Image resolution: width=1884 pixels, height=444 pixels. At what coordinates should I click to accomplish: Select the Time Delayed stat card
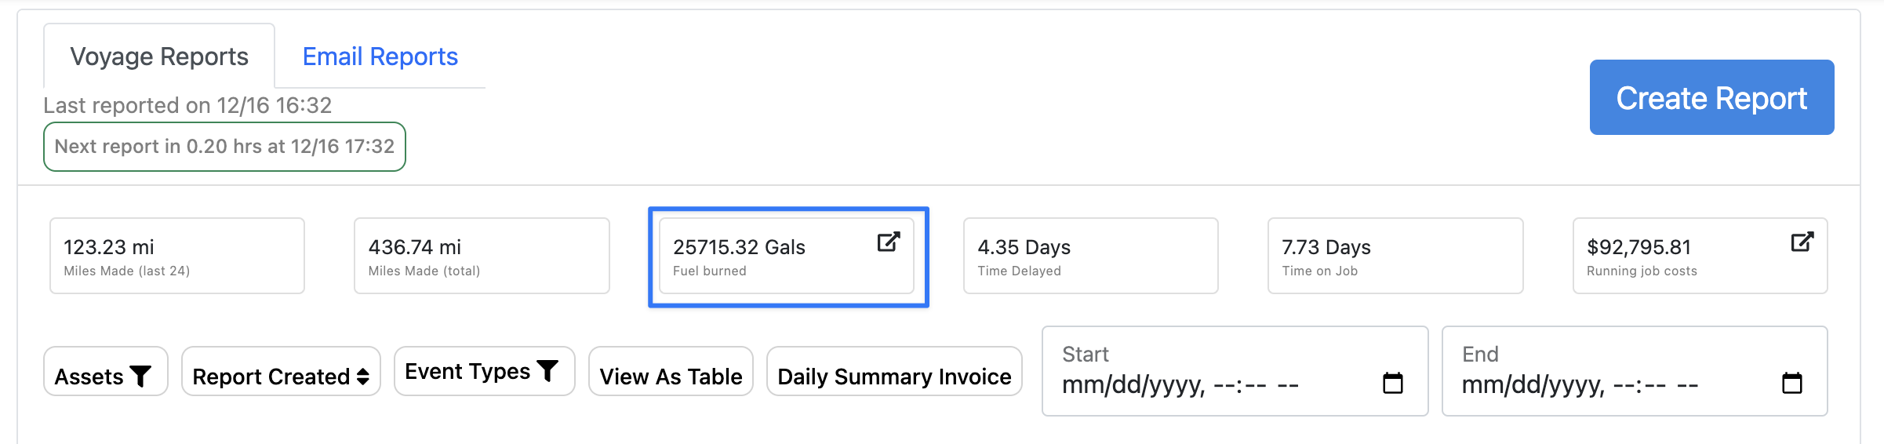pyautogui.click(x=1090, y=256)
